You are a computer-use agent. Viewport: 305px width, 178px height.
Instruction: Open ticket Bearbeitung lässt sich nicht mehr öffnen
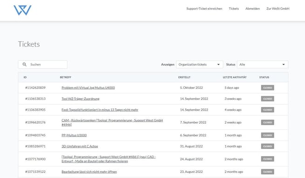[x=89, y=172]
